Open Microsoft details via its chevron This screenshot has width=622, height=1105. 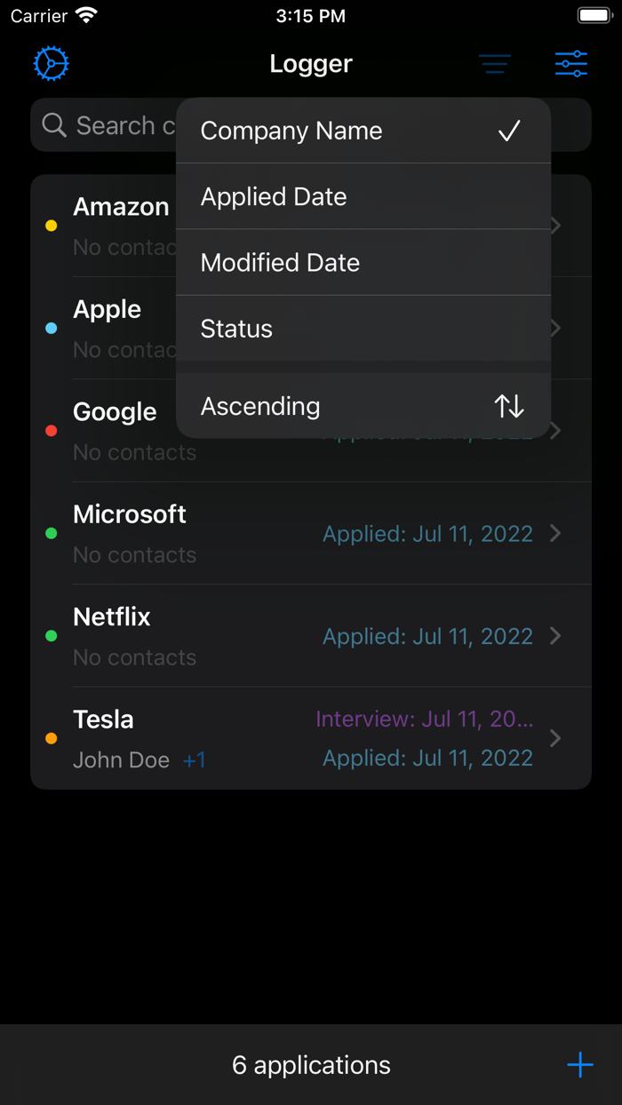(x=555, y=533)
